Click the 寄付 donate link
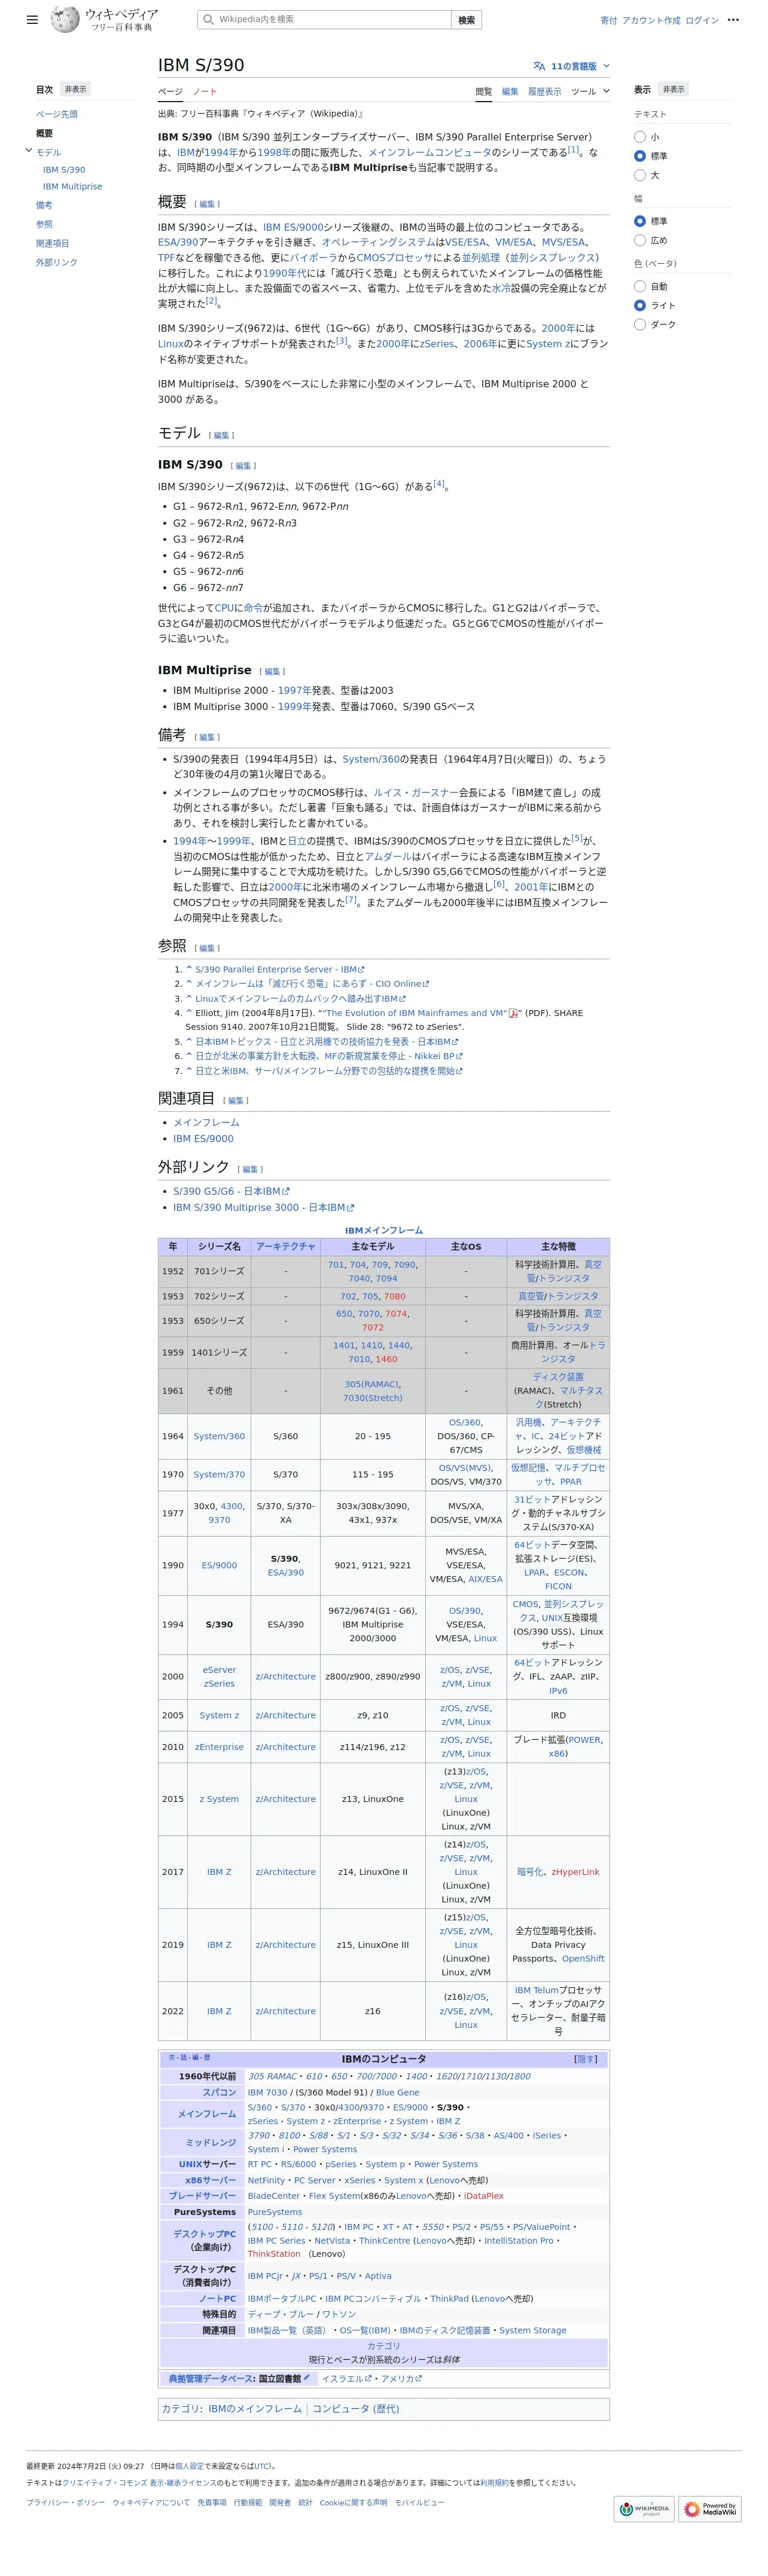The image size is (768, 2576). [609, 20]
